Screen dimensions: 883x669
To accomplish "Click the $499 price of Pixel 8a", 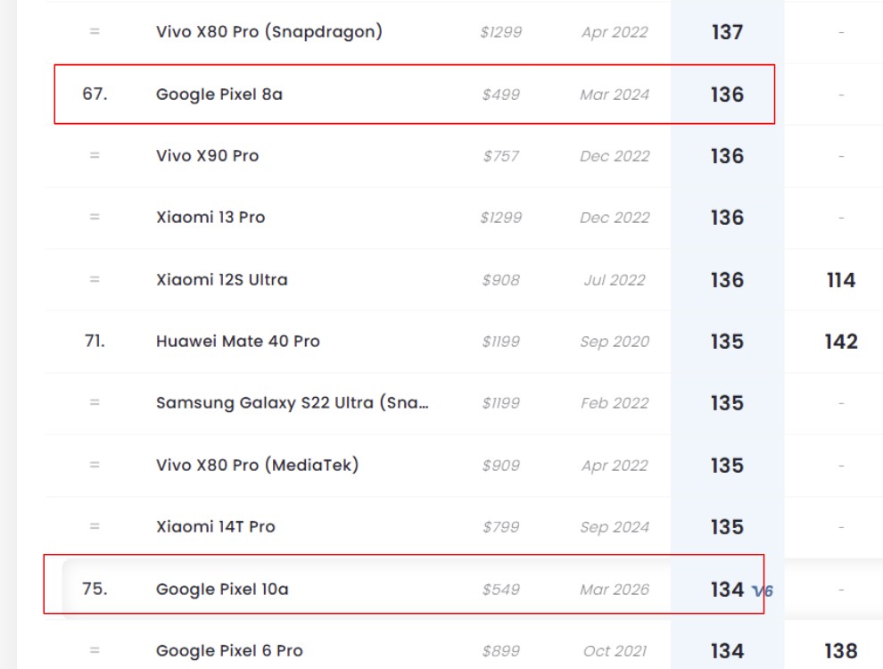I will (x=501, y=94).
